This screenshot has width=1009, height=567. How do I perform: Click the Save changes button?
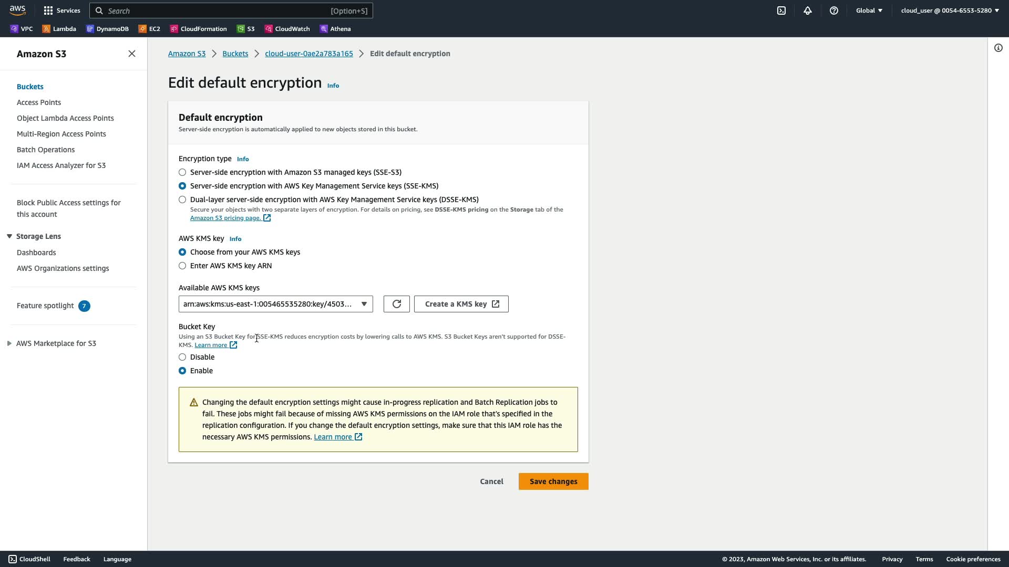(x=553, y=481)
